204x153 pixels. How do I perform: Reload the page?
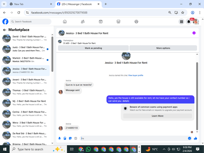[x=19, y=13]
